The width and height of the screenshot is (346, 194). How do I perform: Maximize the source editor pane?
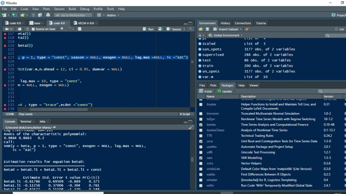point(190,23)
